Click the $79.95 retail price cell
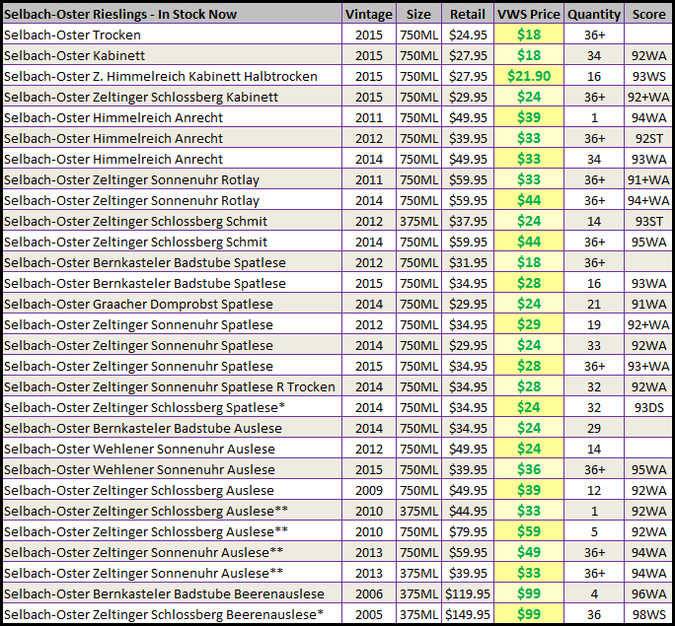 (x=468, y=531)
